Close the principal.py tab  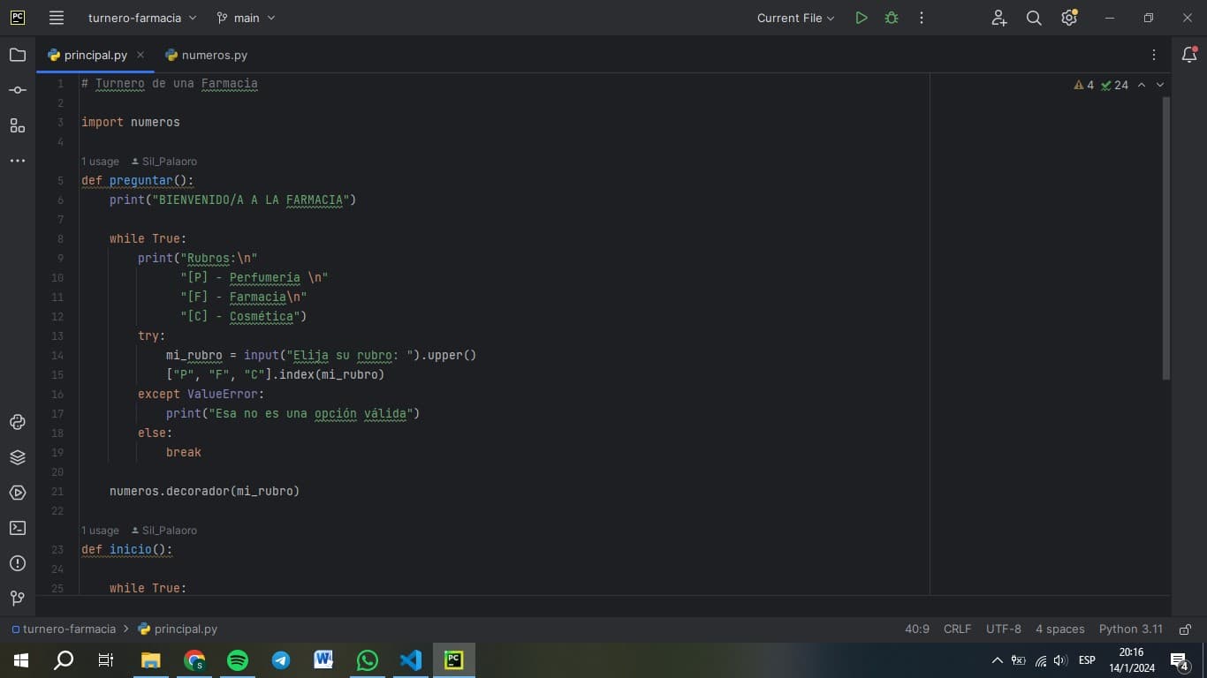(x=140, y=55)
